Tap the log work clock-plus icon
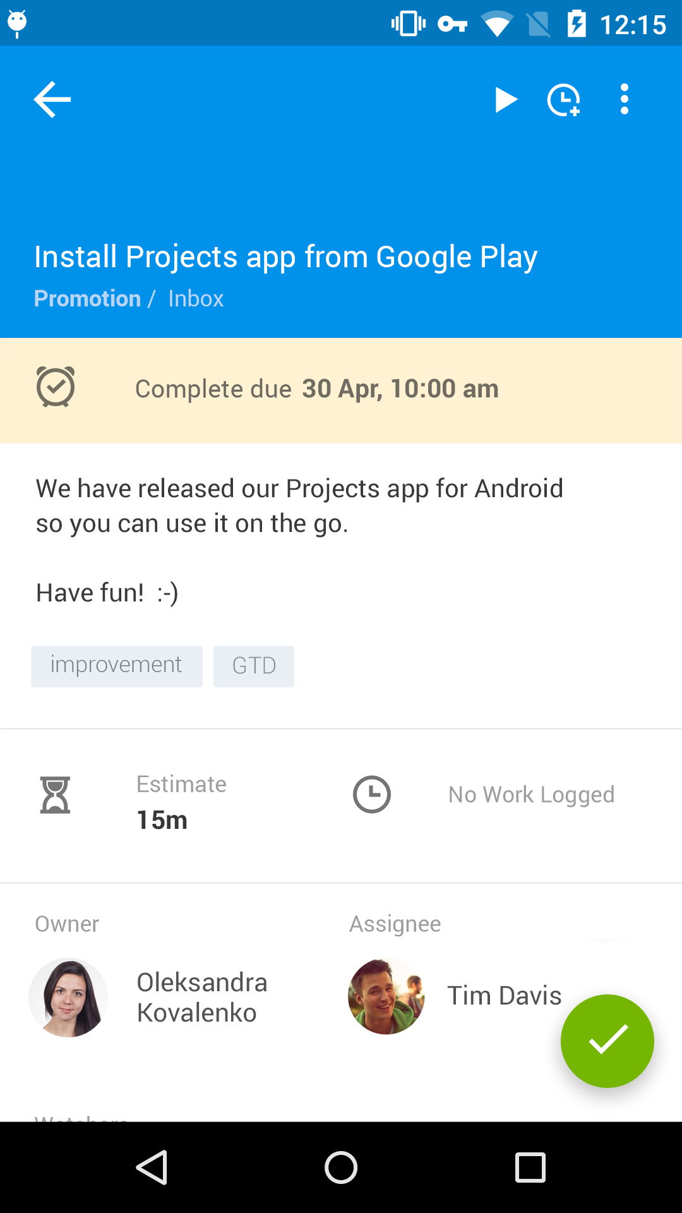This screenshot has width=682, height=1213. click(563, 100)
